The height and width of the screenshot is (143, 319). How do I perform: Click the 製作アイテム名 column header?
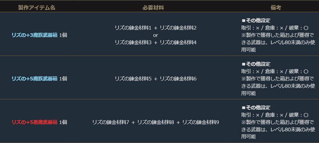point(37,8)
